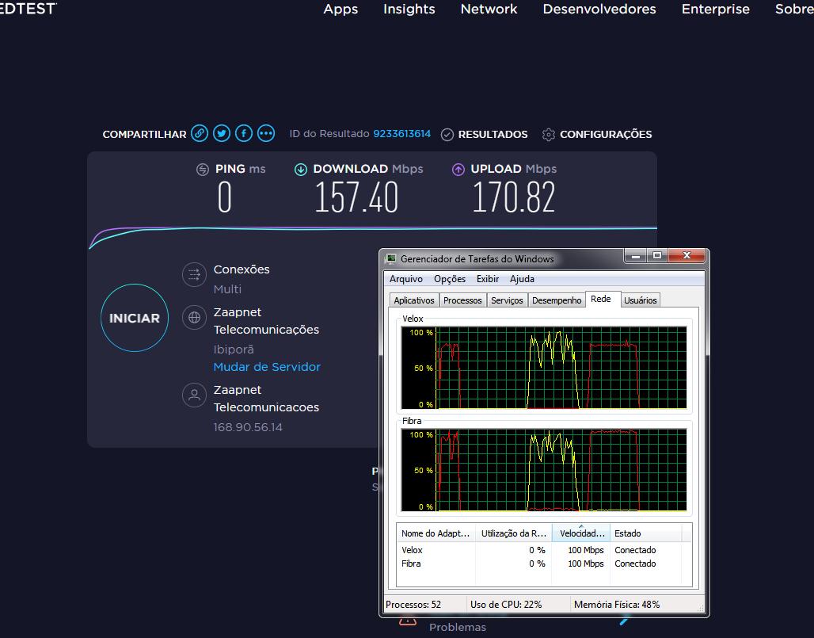The image size is (814, 638).
Task: Click the Configurações gear icon
Action: tap(548, 135)
